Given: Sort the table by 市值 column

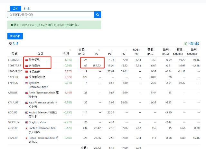Looking at the screenshot, I should pos(86,50).
